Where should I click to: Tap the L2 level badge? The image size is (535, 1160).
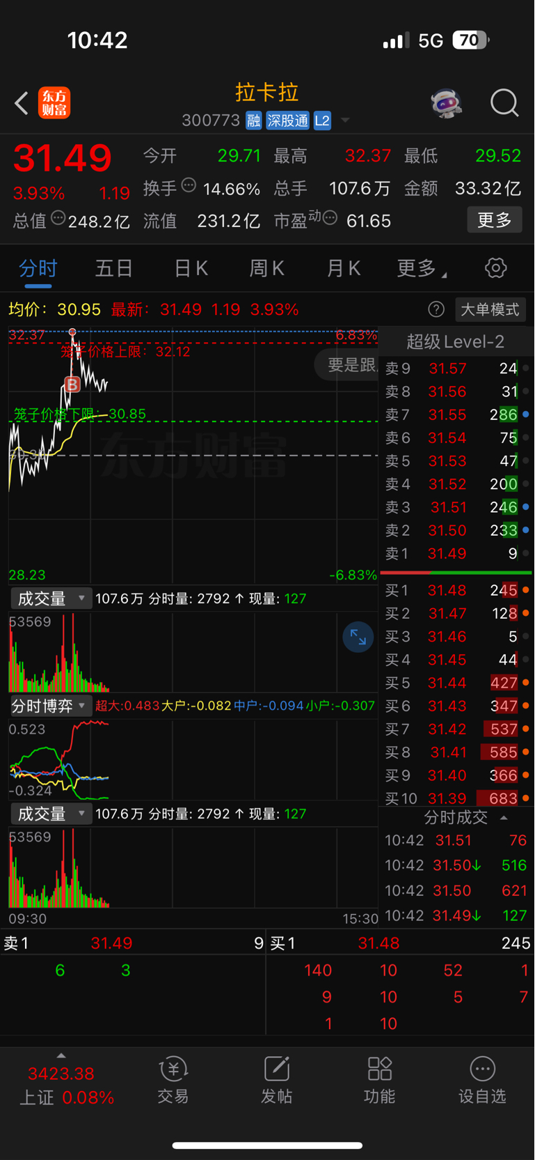click(x=322, y=121)
